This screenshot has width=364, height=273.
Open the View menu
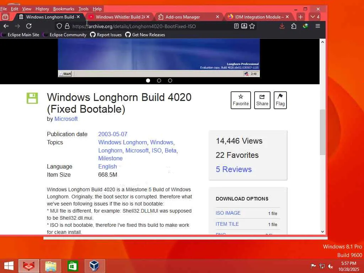click(x=27, y=9)
